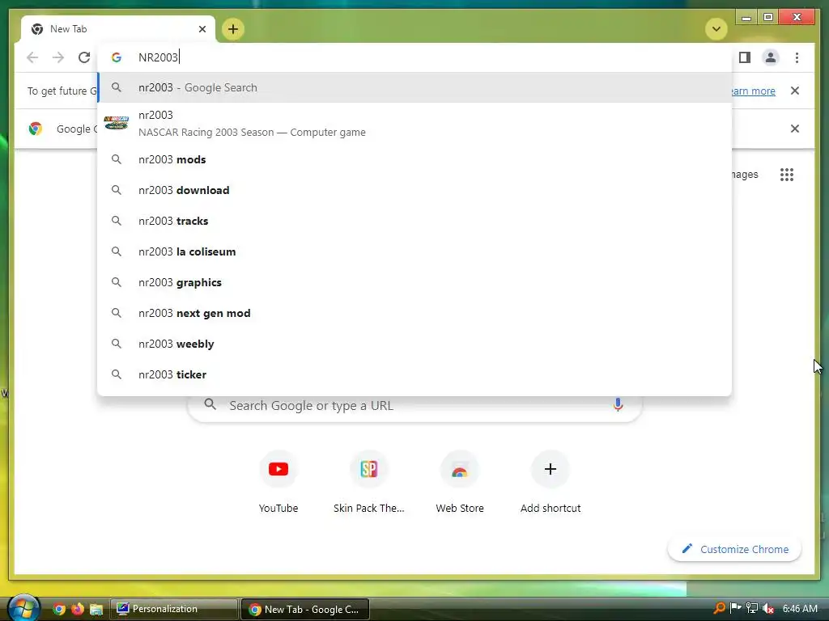Dismiss the 'To get future' info bar
The width and height of the screenshot is (829, 621).
click(795, 91)
